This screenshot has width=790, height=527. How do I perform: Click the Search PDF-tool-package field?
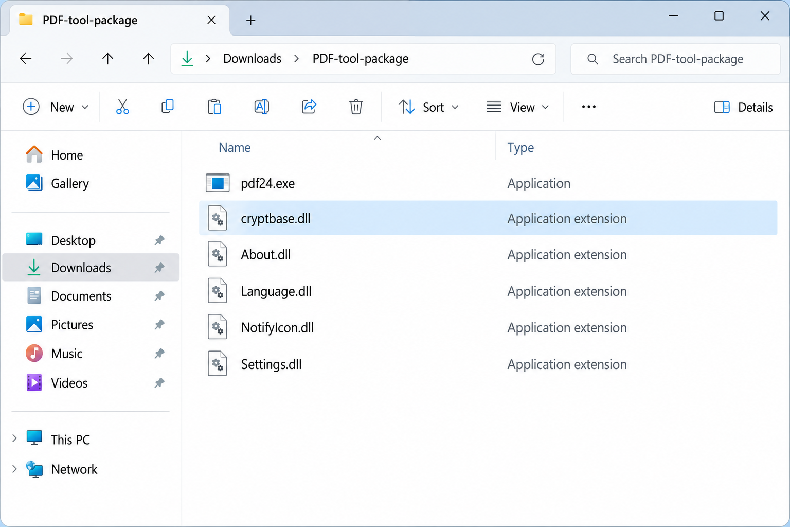pyautogui.click(x=675, y=59)
